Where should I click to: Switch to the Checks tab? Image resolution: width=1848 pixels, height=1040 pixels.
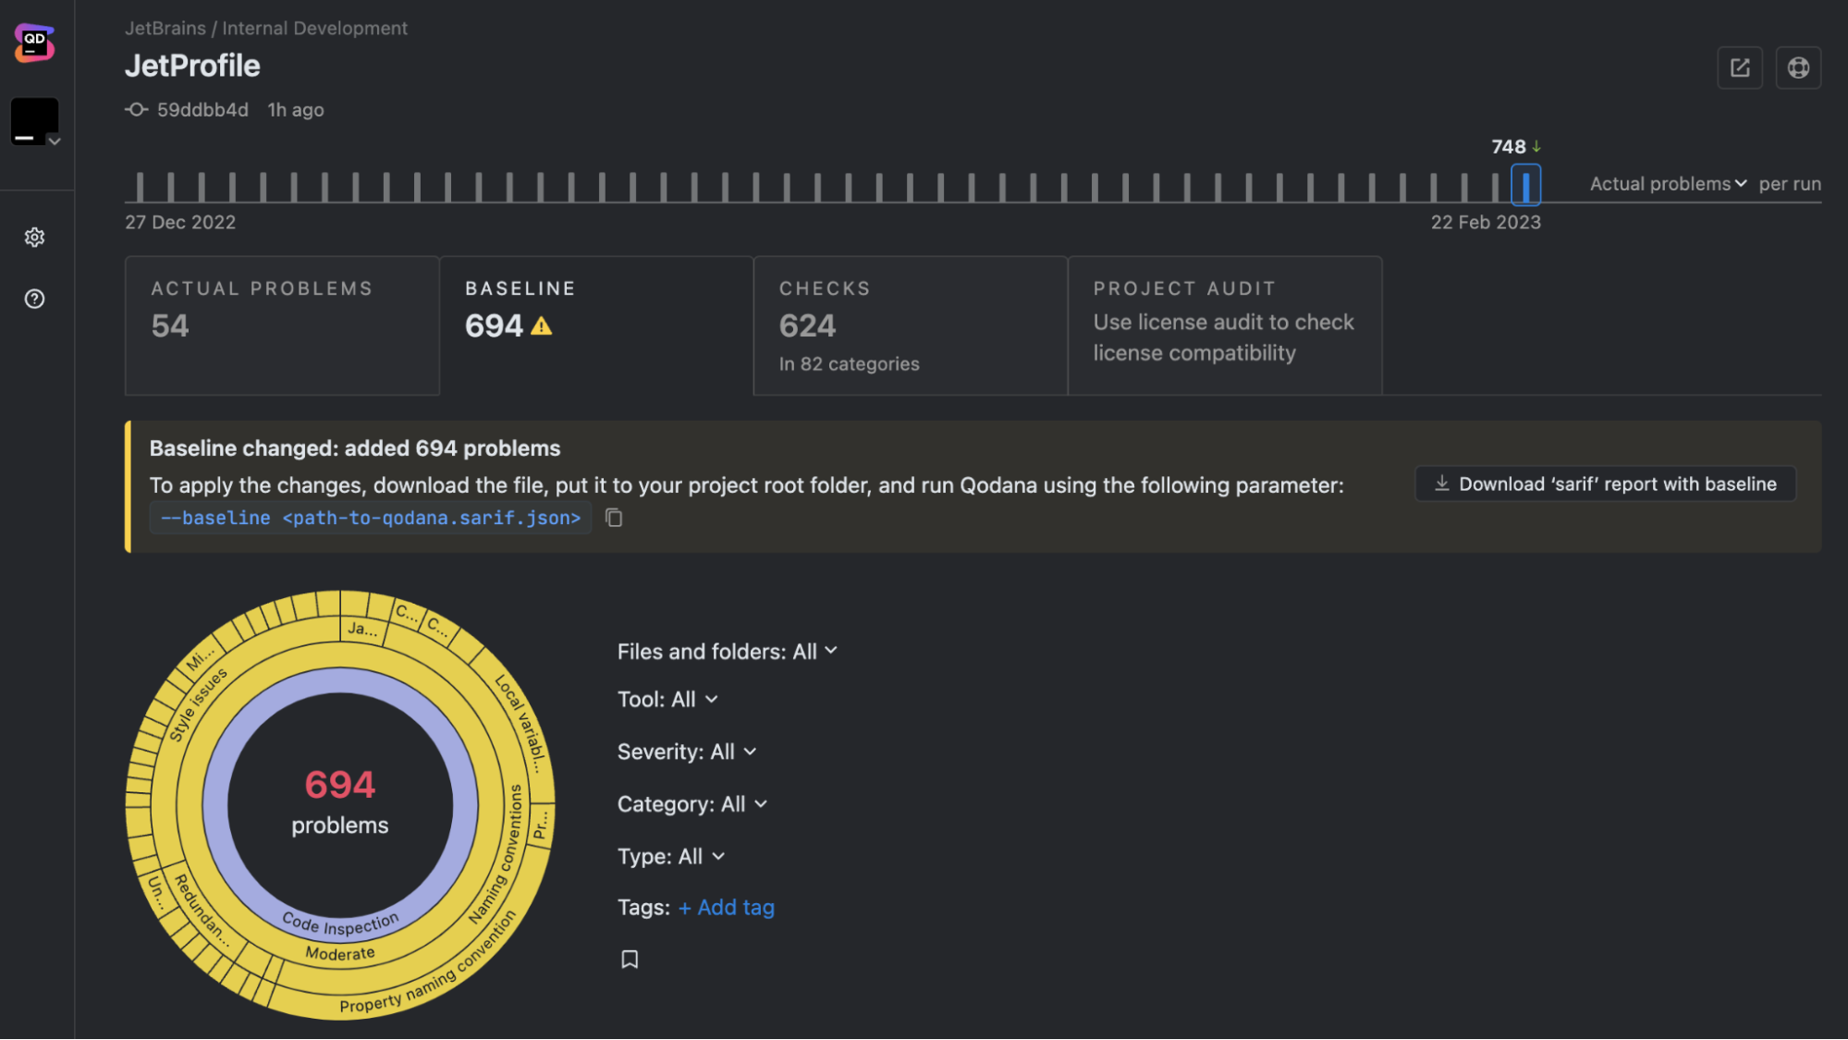[x=910, y=325]
